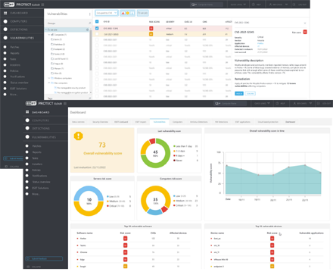
Task: Click Firefox row in Top 10 vulnerable software
Action: [133, 239]
